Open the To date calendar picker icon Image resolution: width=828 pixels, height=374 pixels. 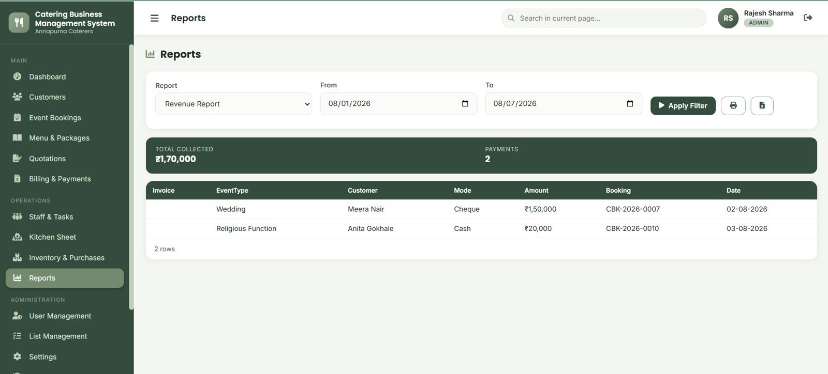click(x=630, y=103)
